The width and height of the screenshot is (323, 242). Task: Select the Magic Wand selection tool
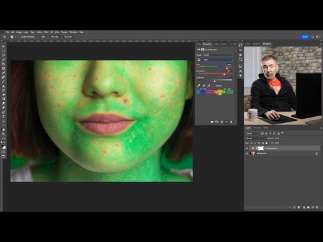[x=3, y=60]
